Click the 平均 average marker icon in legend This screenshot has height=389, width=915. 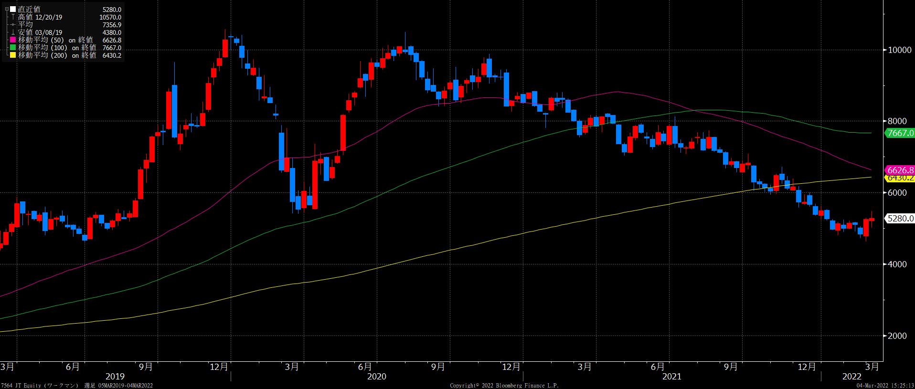click(x=13, y=24)
